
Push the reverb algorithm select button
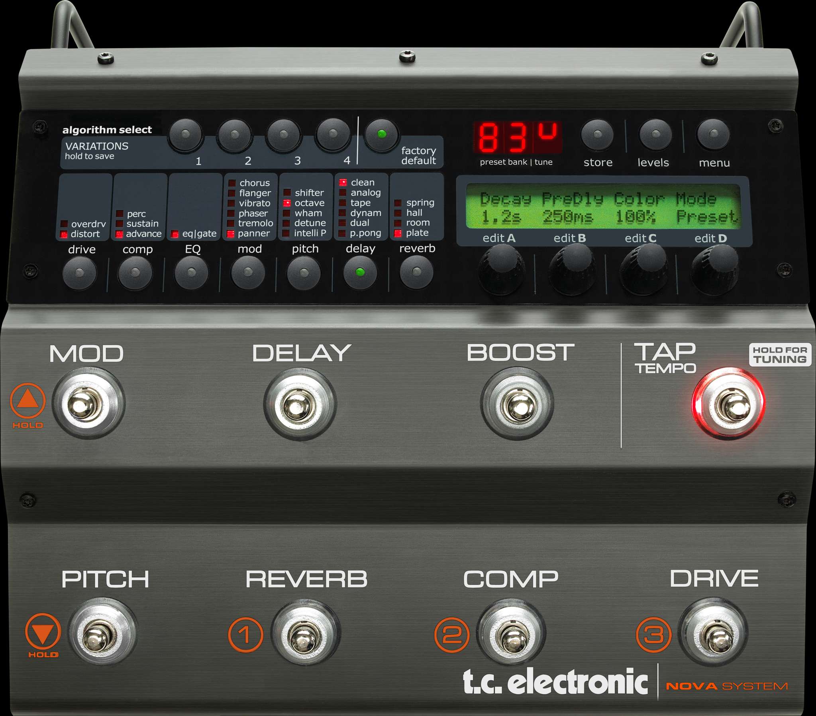[x=416, y=272]
